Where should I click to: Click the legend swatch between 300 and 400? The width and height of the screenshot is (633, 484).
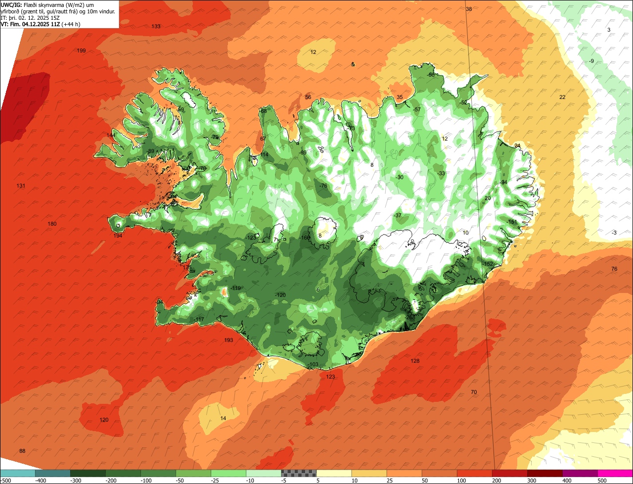pos(544,473)
